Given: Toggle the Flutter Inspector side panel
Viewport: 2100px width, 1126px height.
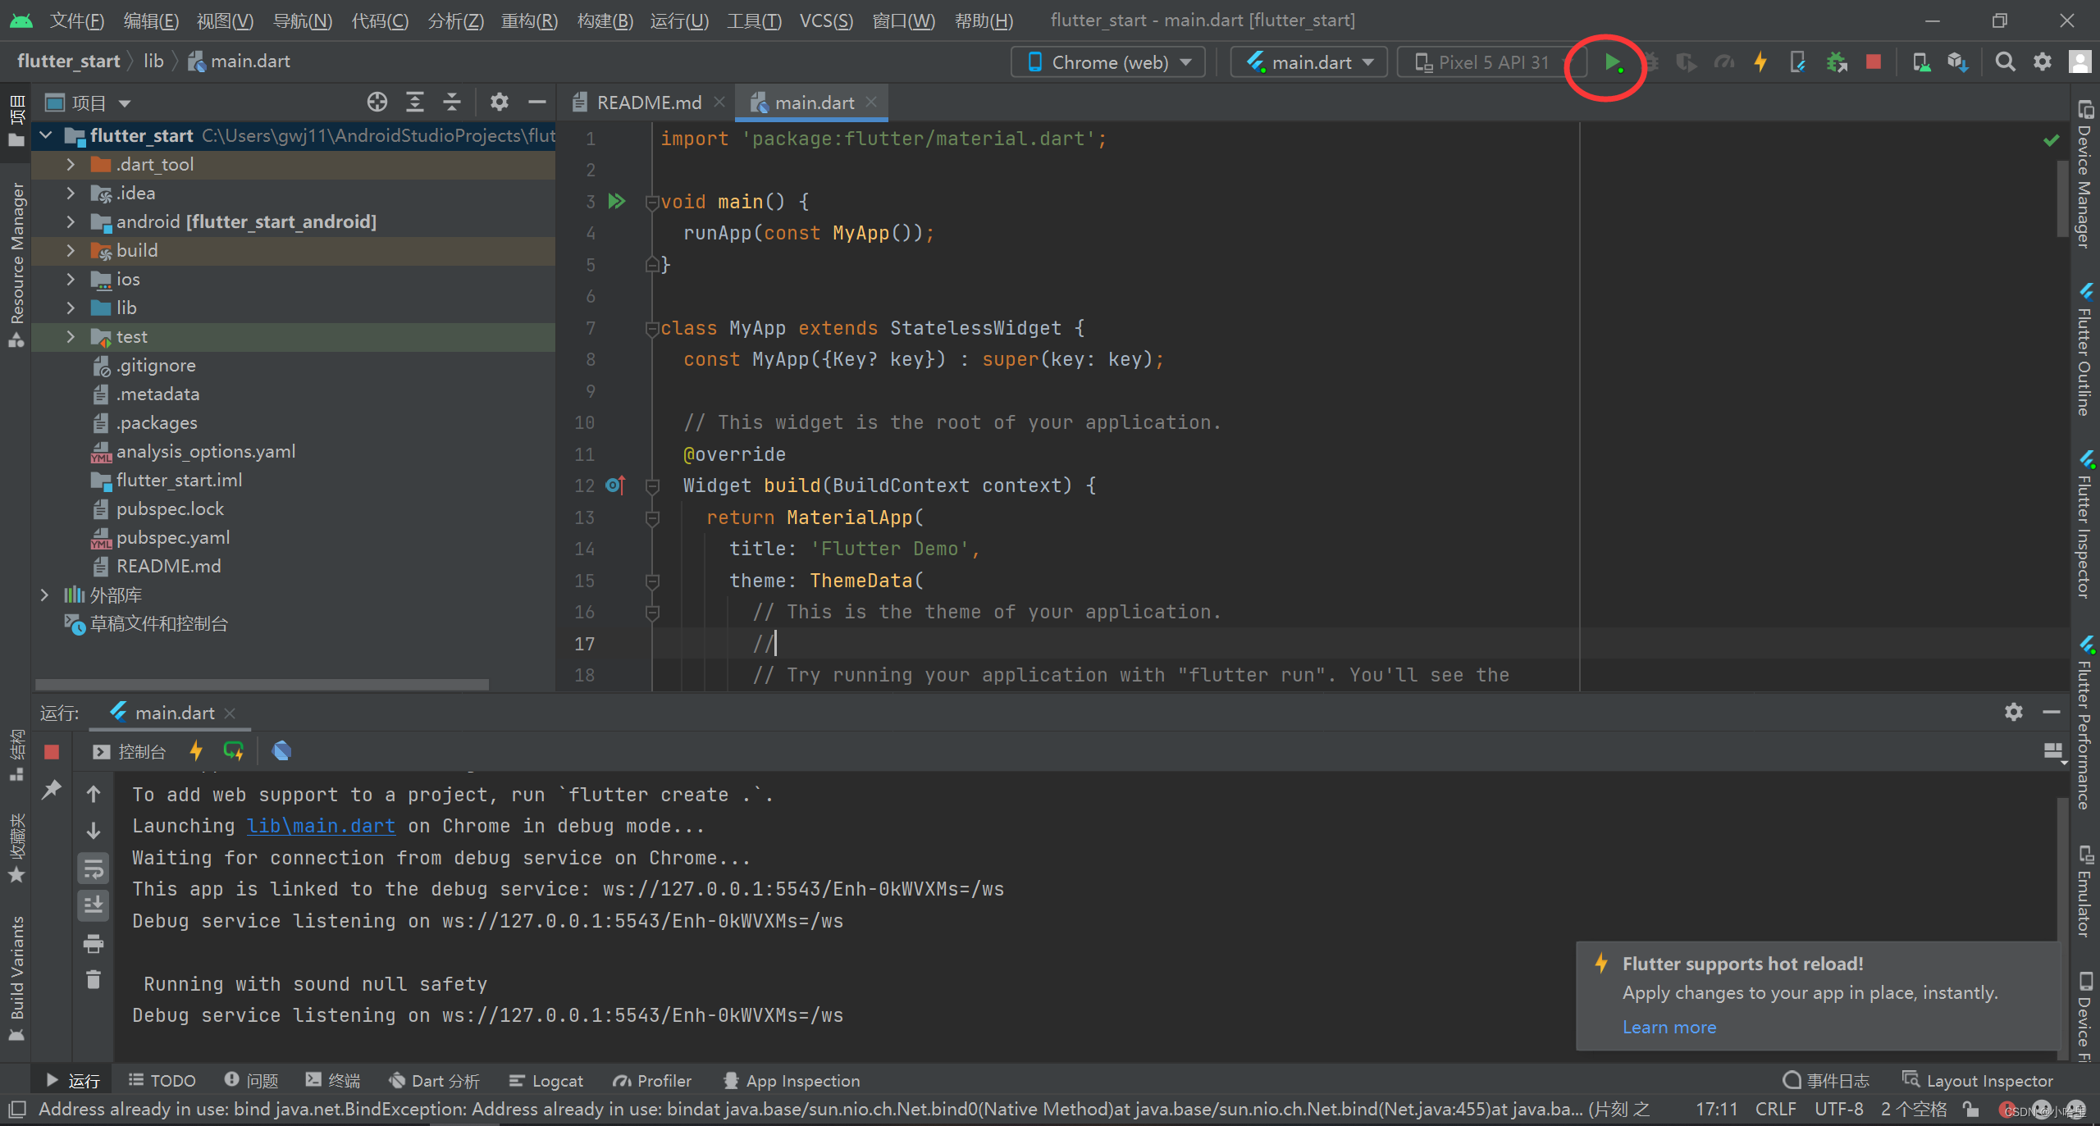Looking at the screenshot, I should point(2084,526).
